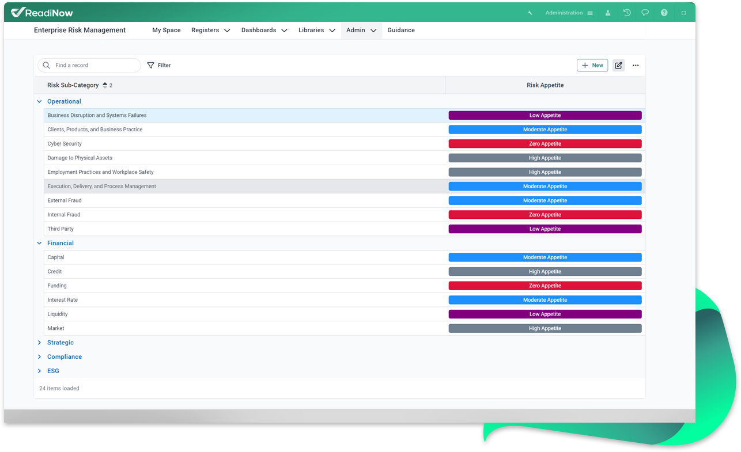Open the three-dots more options menu
The height and width of the screenshot is (452, 741).
[x=636, y=65]
